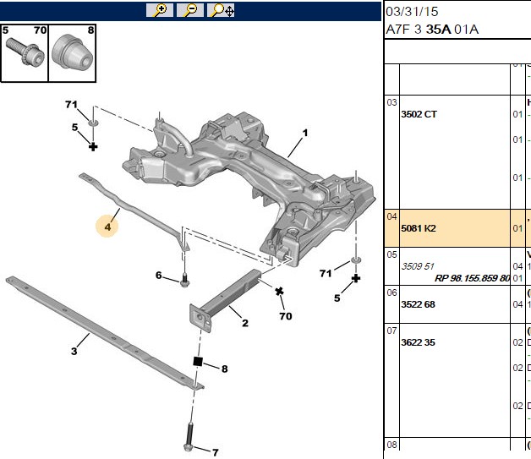Screen dimensions: 531x459
Task: Select upper-left callout number 71
Action: [x=71, y=104]
